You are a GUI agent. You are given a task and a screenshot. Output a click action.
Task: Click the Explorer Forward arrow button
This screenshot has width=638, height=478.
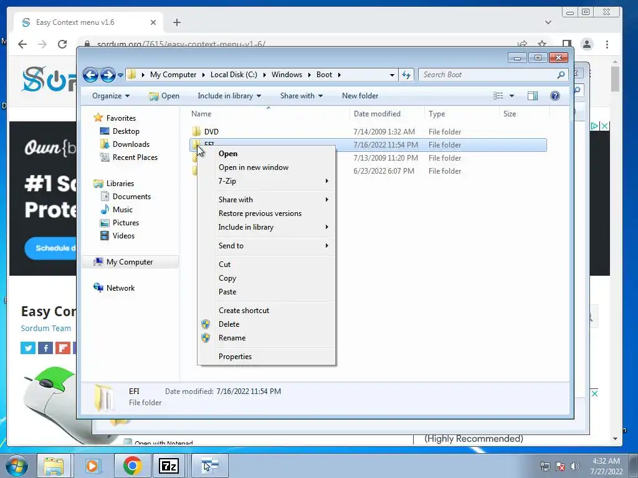point(108,75)
